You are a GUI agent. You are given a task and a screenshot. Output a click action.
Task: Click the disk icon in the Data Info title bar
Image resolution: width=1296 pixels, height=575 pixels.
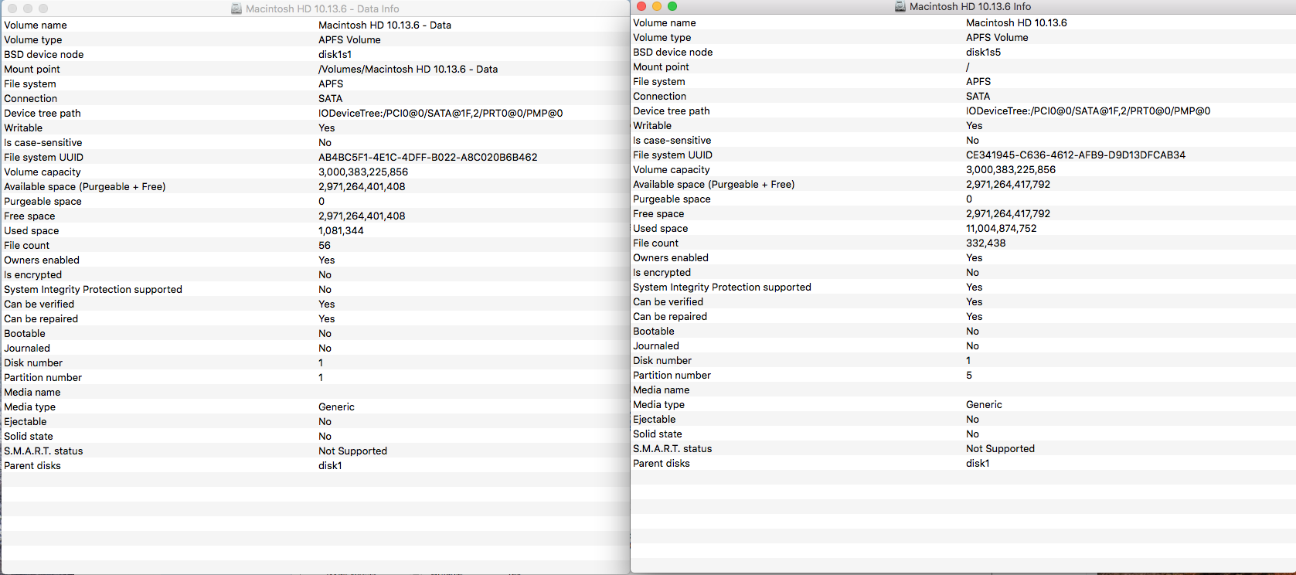(236, 9)
